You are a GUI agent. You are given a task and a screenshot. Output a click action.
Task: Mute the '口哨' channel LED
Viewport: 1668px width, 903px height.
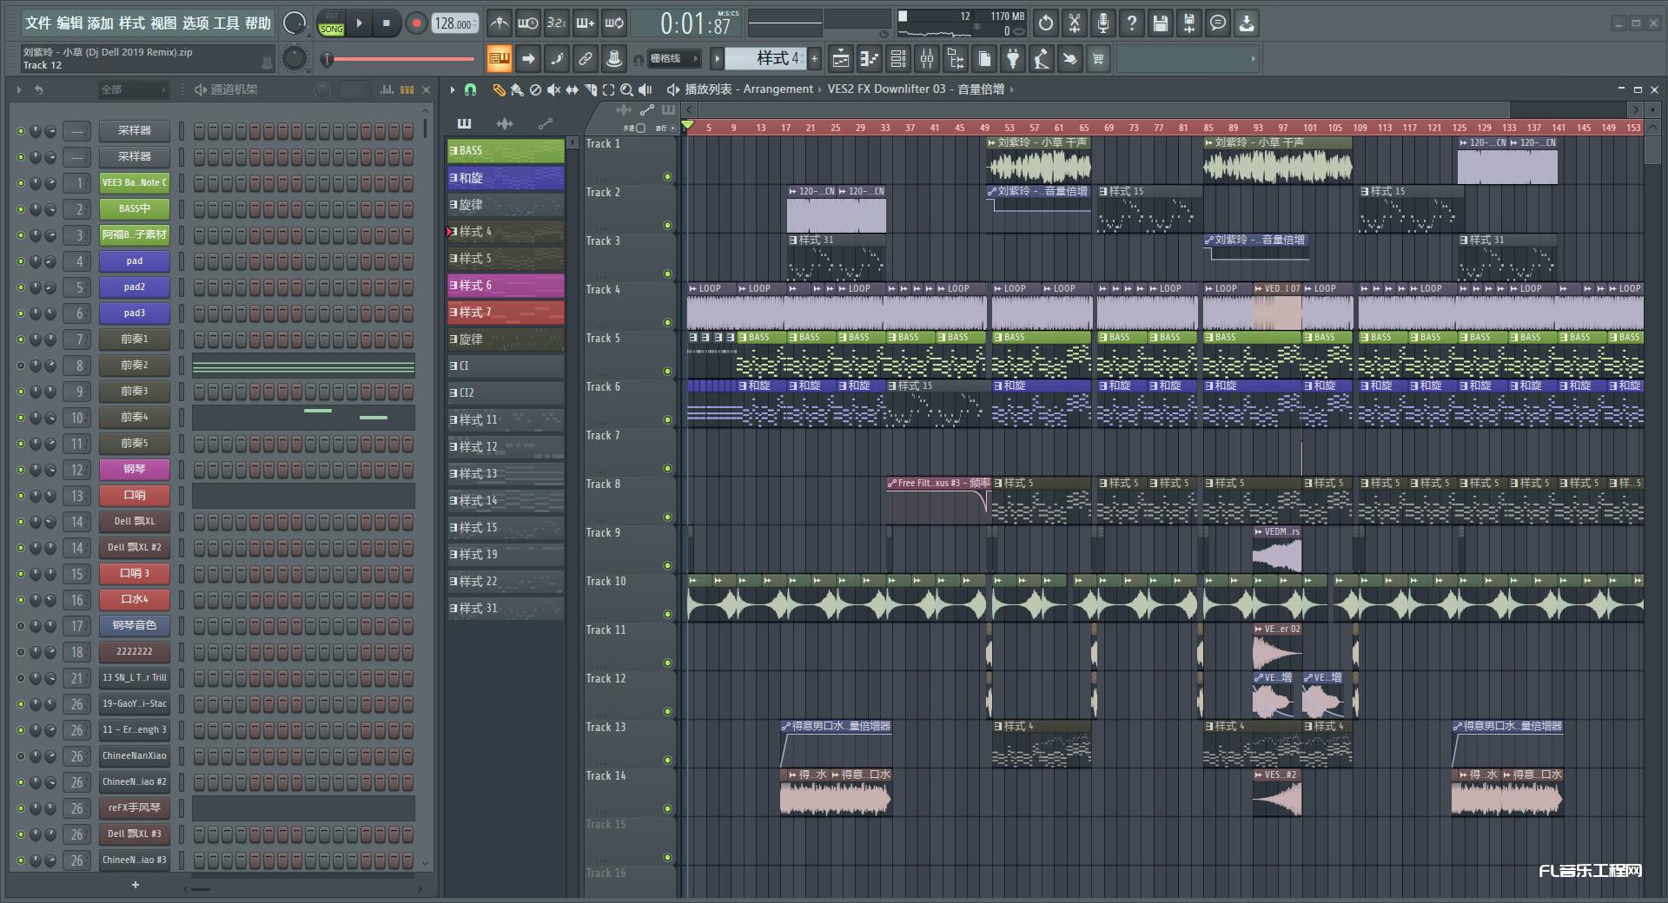pyautogui.click(x=21, y=496)
